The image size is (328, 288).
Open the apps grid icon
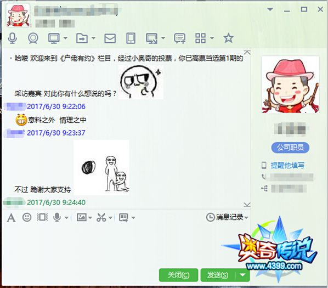200,38
